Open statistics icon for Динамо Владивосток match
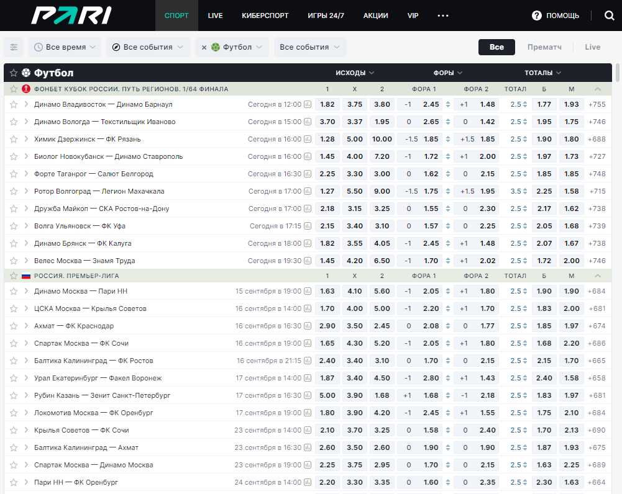 click(x=308, y=105)
